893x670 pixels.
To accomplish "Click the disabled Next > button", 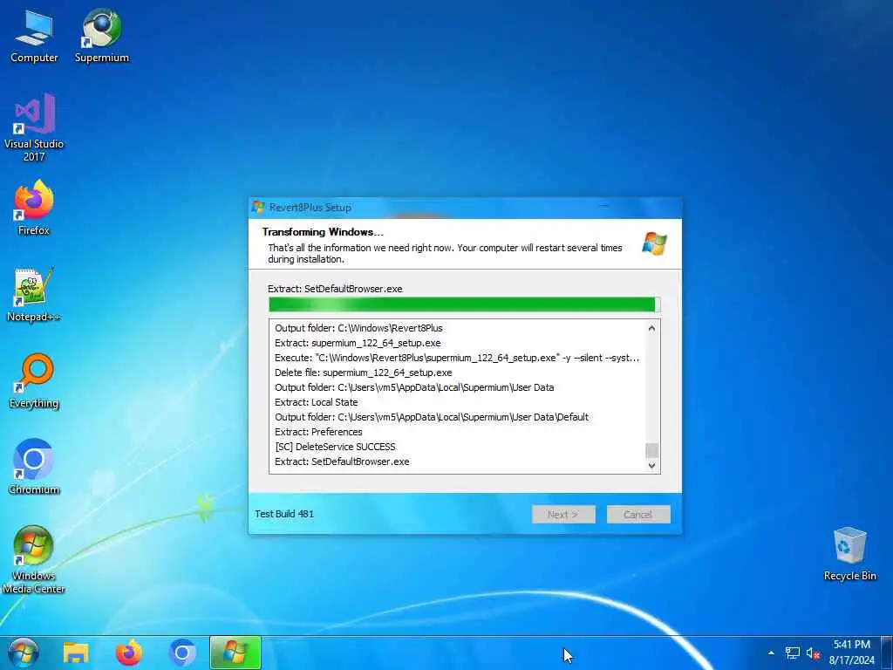I will click(x=563, y=515).
